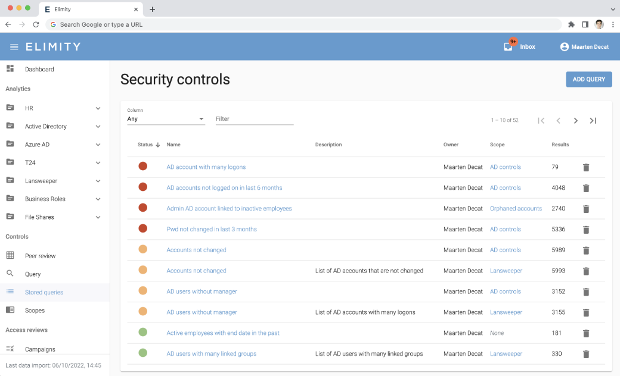Open the Inbox notifications icon
The height and width of the screenshot is (376, 620).
(x=509, y=46)
